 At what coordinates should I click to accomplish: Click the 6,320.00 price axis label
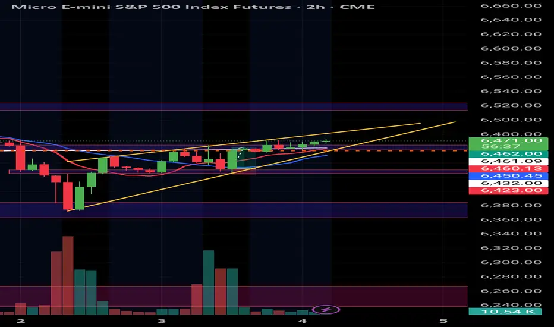[x=511, y=248]
